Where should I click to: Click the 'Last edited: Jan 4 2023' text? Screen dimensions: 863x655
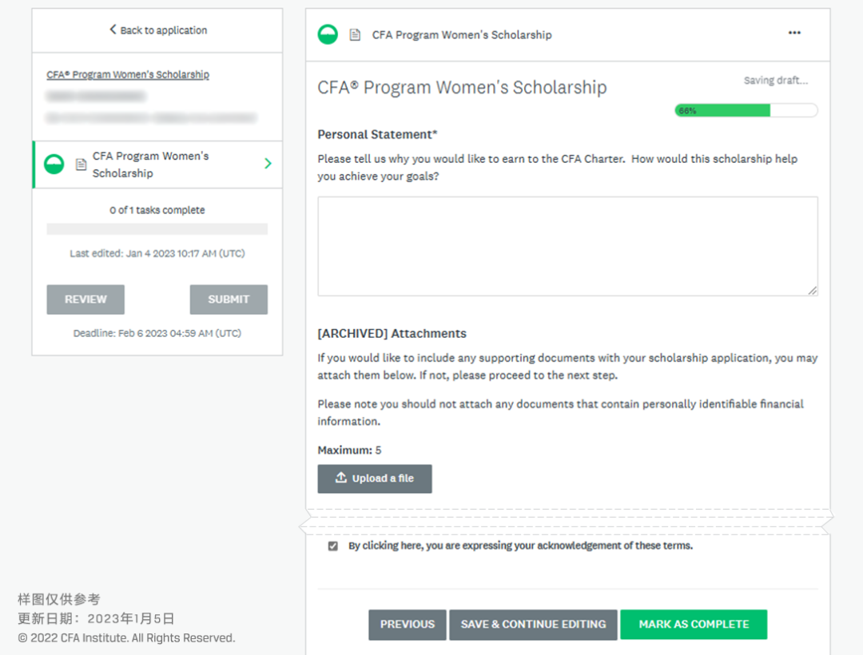click(157, 253)
